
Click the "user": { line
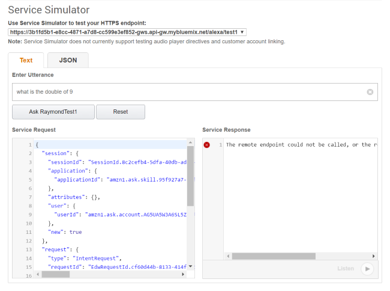coord(62,206)
